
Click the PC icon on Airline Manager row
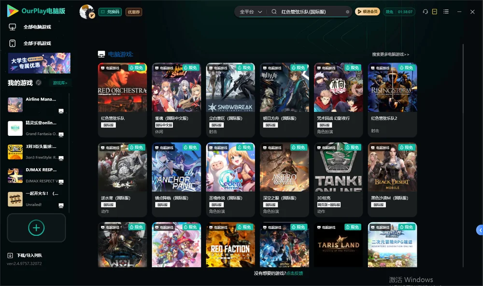click(61, 111)
